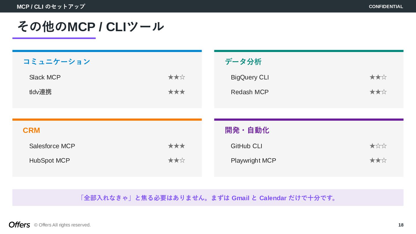Select the データ分析 section heading
The height and width of the screenshot is (234, 416).
point(243,62)
